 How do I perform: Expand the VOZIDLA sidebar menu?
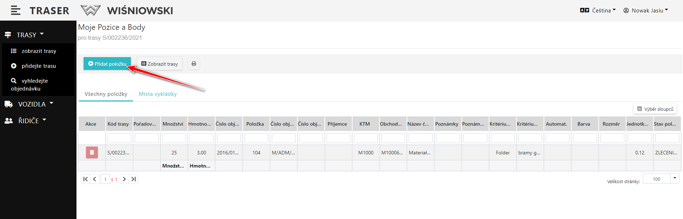[x=29, y=104]
